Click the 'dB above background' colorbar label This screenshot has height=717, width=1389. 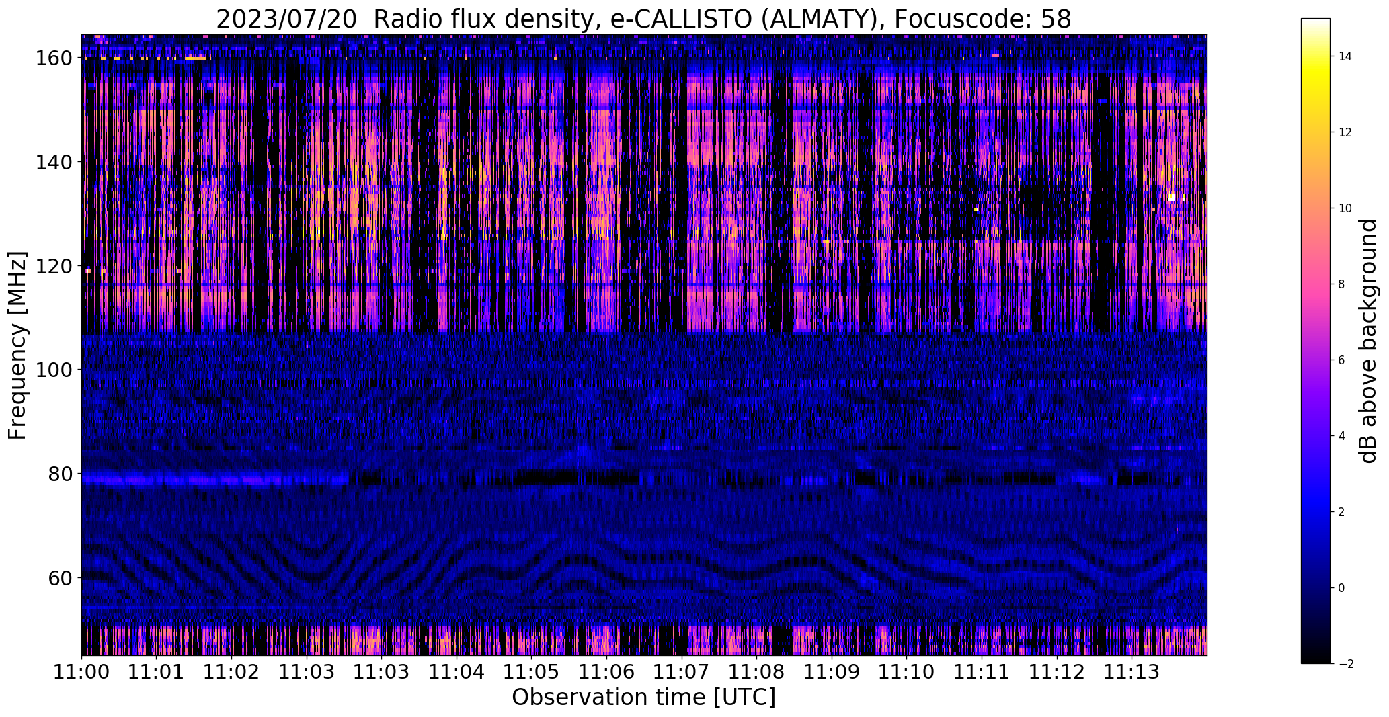pos(1367,341)
